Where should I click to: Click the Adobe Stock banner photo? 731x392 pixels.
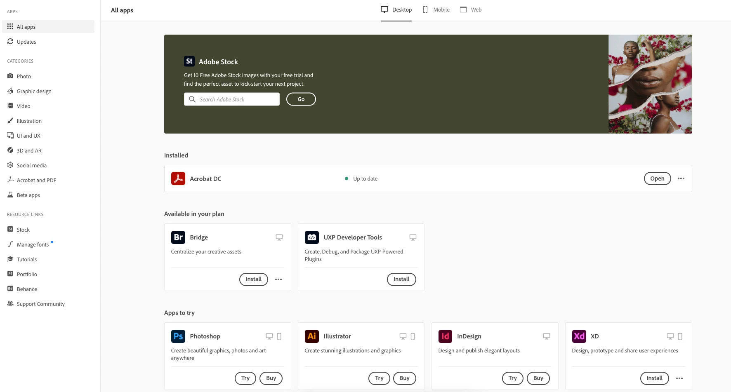tap(650, 84)
